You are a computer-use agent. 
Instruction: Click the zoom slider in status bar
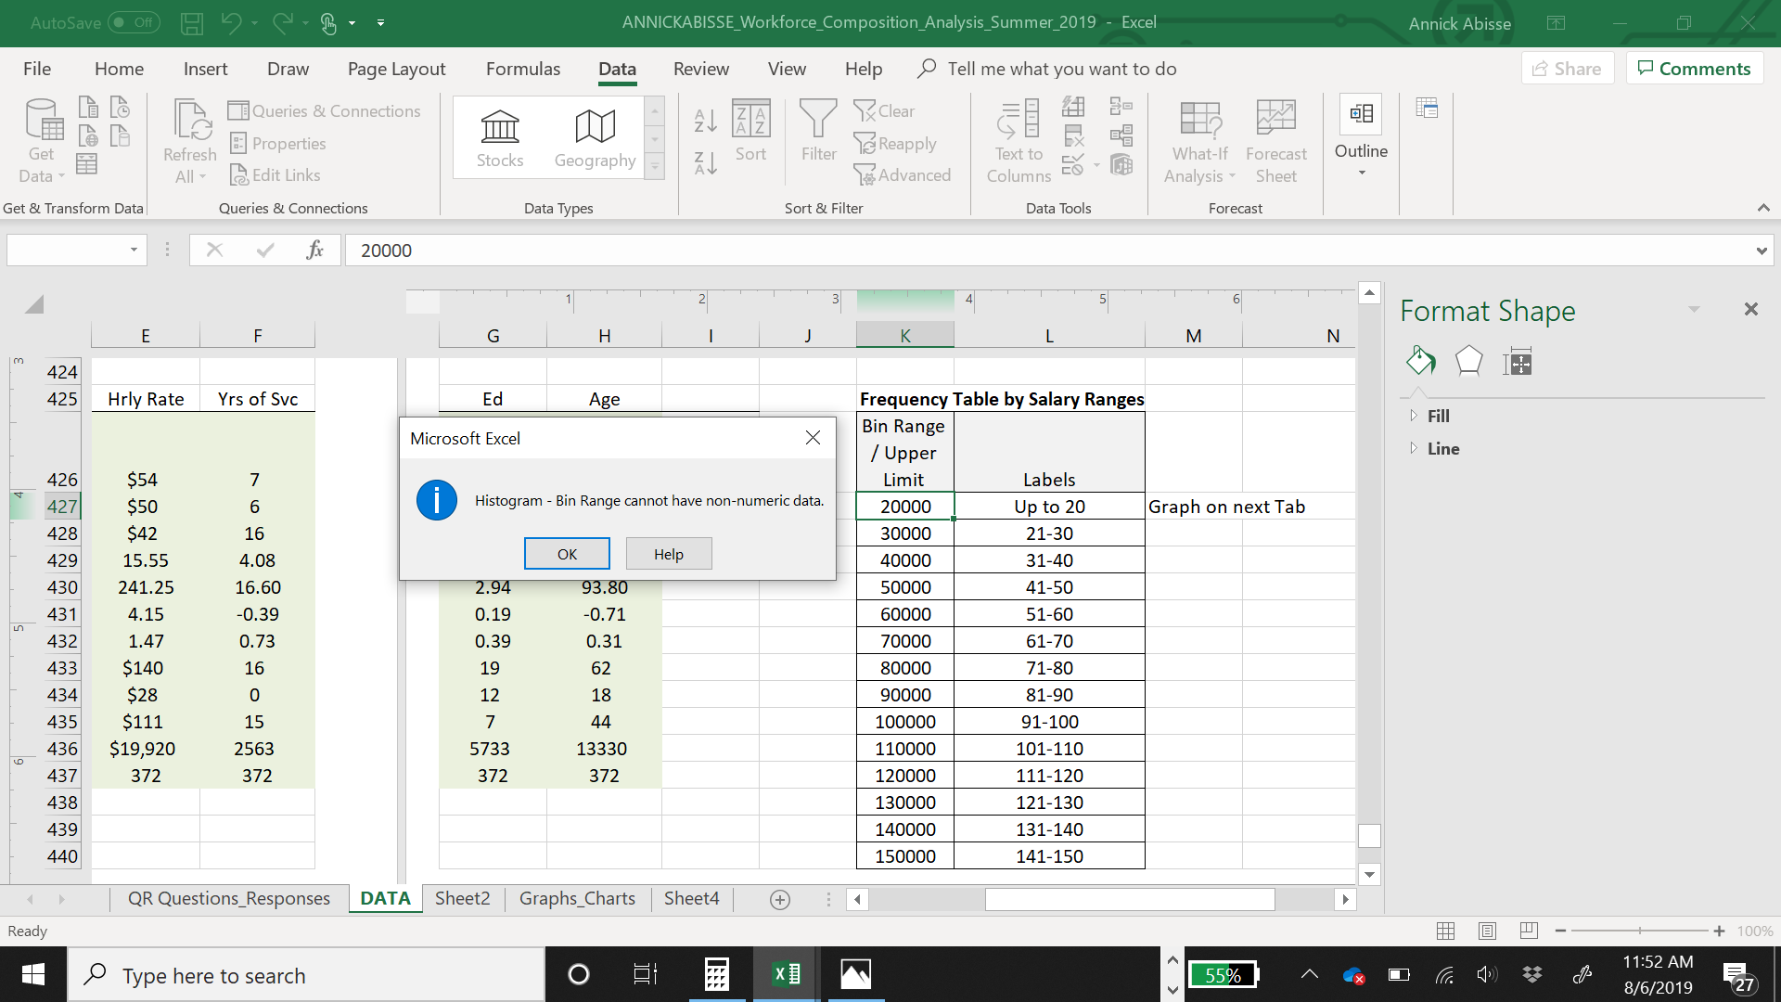tap(1639, 931)
